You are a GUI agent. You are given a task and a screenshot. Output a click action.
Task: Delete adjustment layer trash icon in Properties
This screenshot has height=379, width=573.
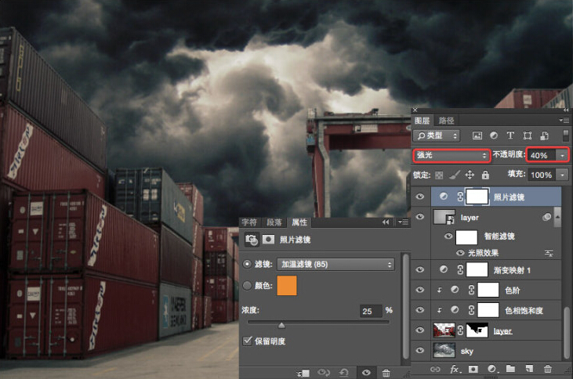(386, 373)
